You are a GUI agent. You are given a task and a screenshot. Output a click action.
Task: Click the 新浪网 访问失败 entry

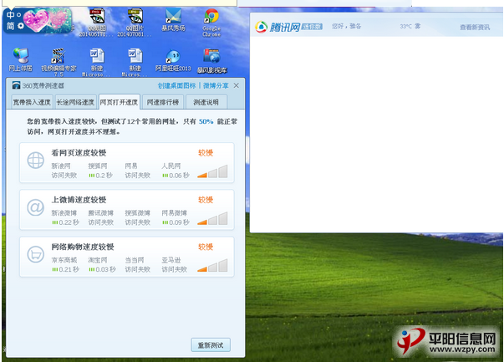pyautogui.click(x=64, y=171)
